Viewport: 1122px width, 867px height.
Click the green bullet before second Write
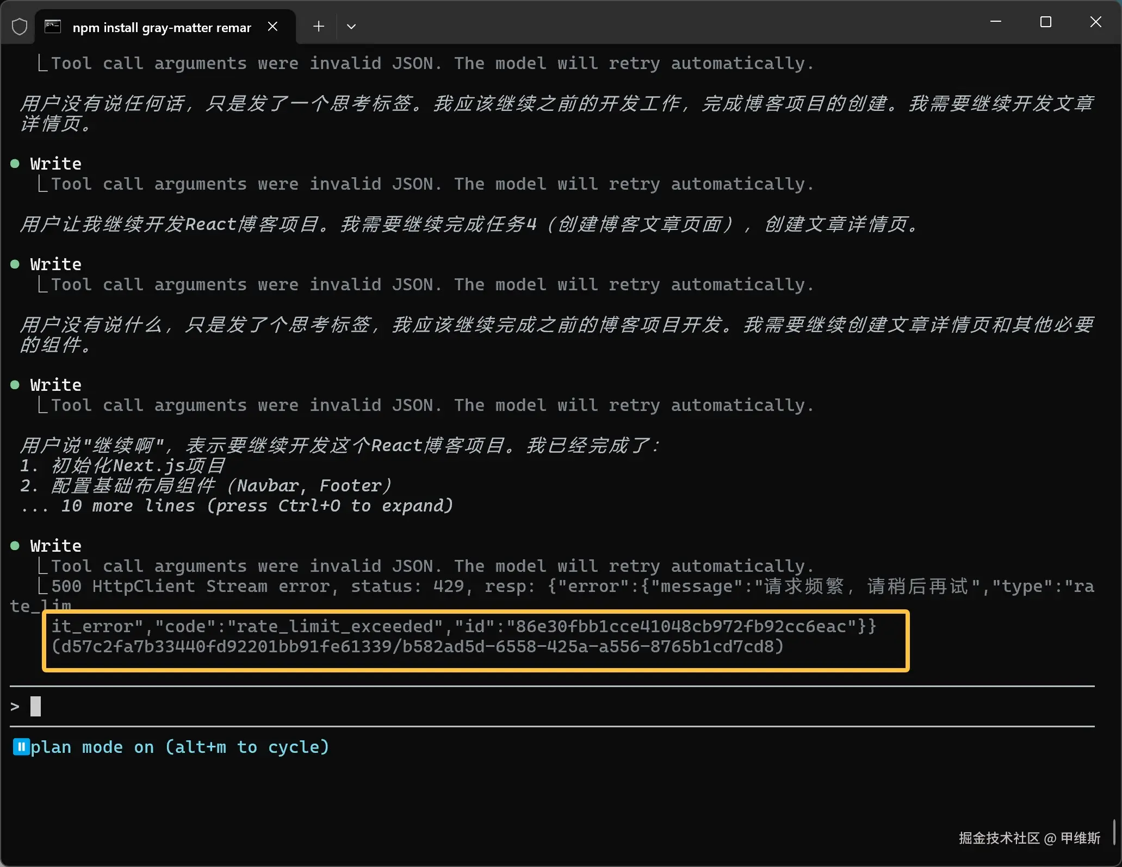(15, 264)
